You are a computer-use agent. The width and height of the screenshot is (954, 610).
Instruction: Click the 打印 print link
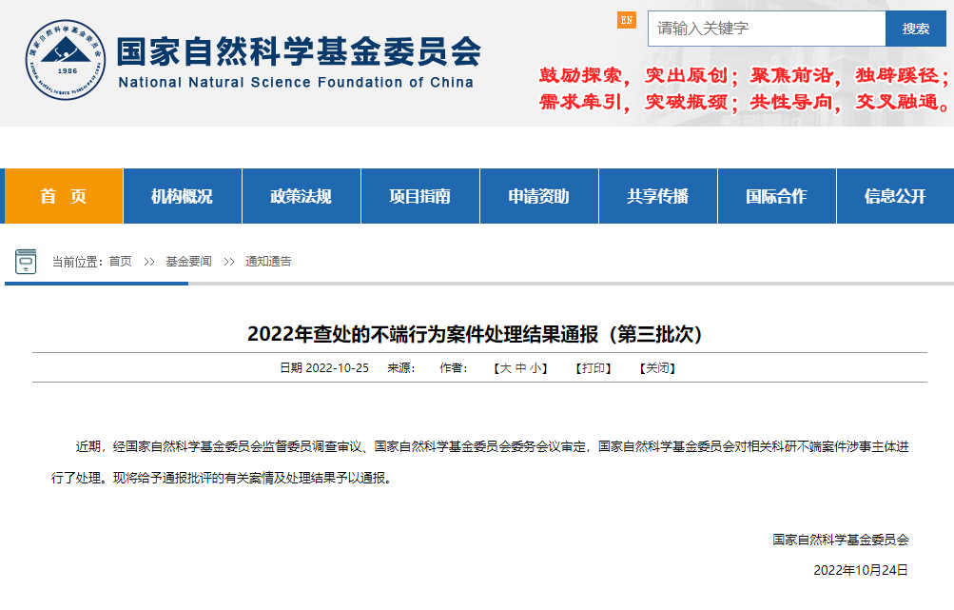click(x=594, y=367)
